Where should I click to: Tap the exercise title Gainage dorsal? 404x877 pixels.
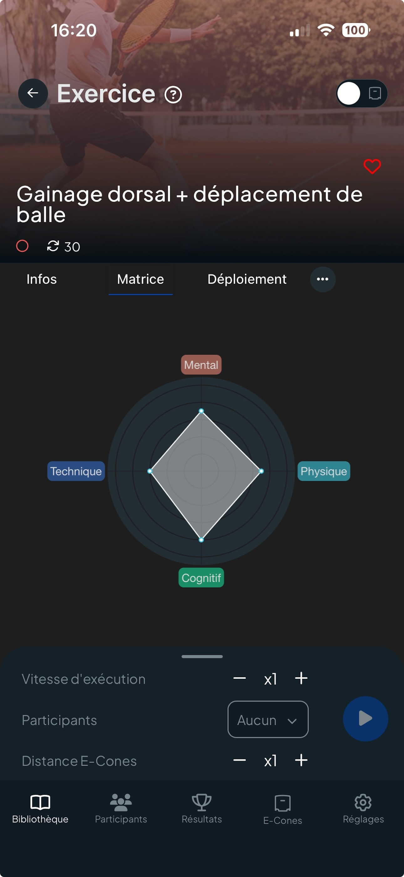coord(189,204)
